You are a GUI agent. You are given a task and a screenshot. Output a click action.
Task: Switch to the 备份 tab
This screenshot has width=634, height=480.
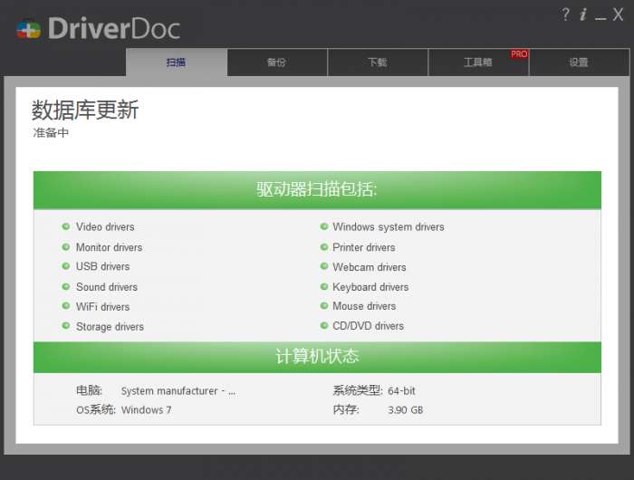click(277, 62)
